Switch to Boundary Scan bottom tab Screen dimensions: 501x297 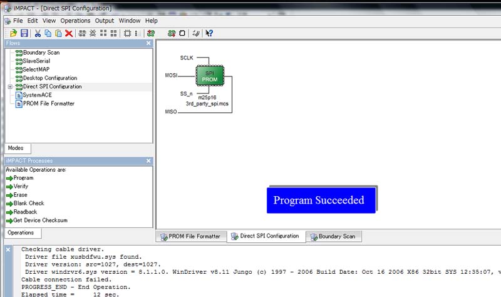coord(334,237)
